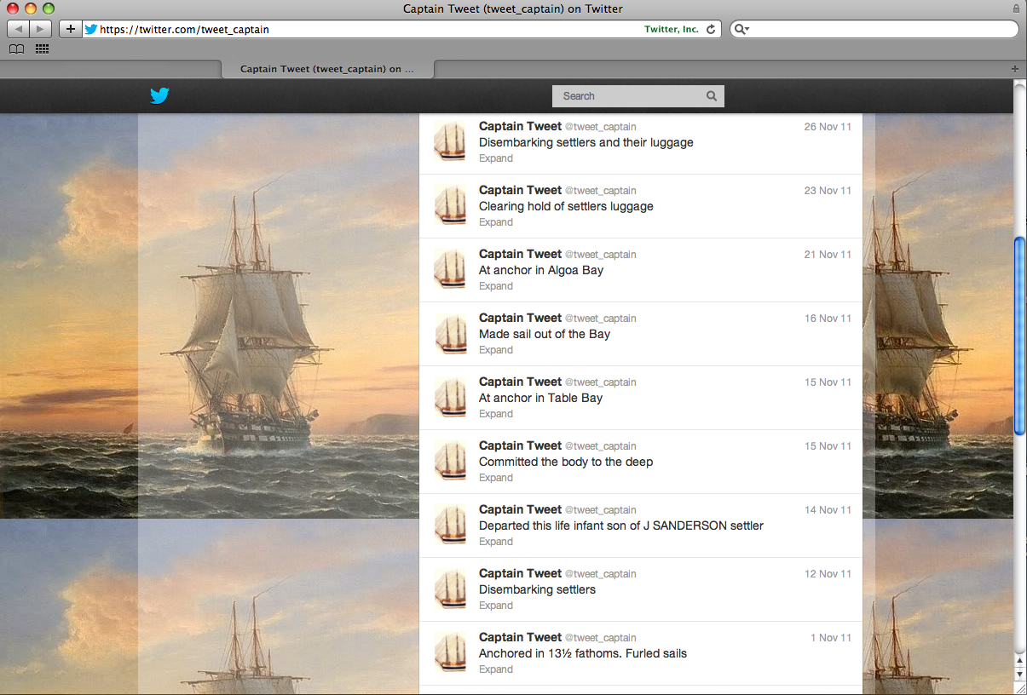Click the Safari search engine magnifier dropdown
The width and height of the screenshot is (1027, 695).
point(741,29)
